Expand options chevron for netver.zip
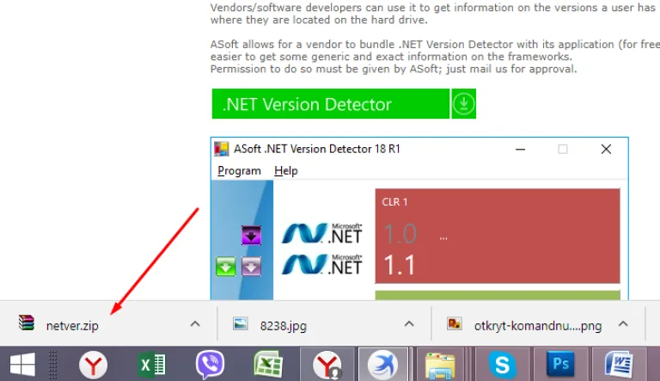 195,323
